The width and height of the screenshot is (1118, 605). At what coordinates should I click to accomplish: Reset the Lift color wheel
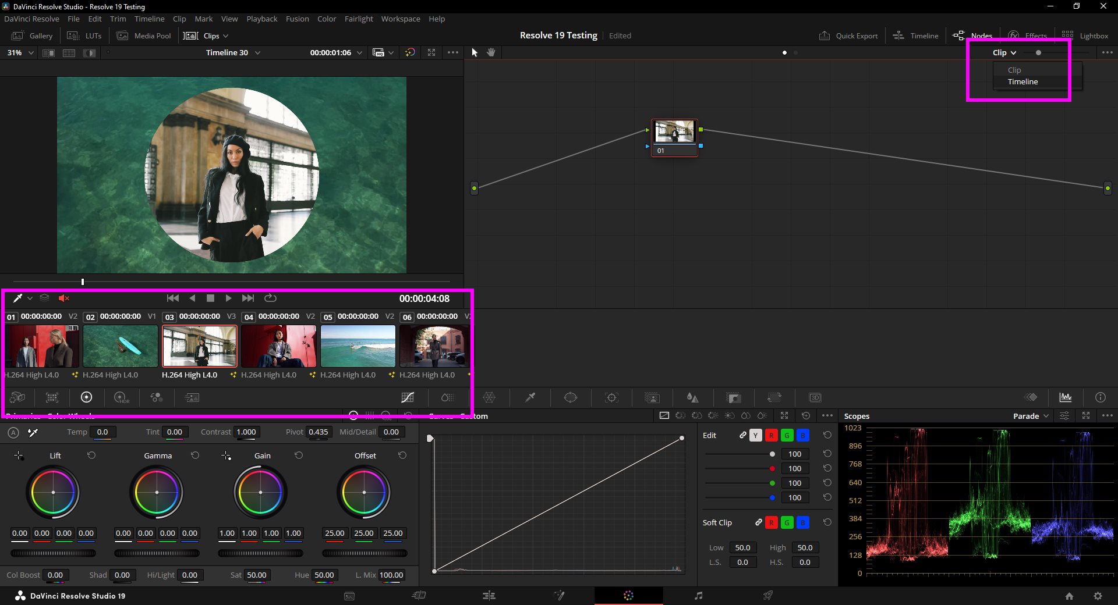[x=91, y=455]
